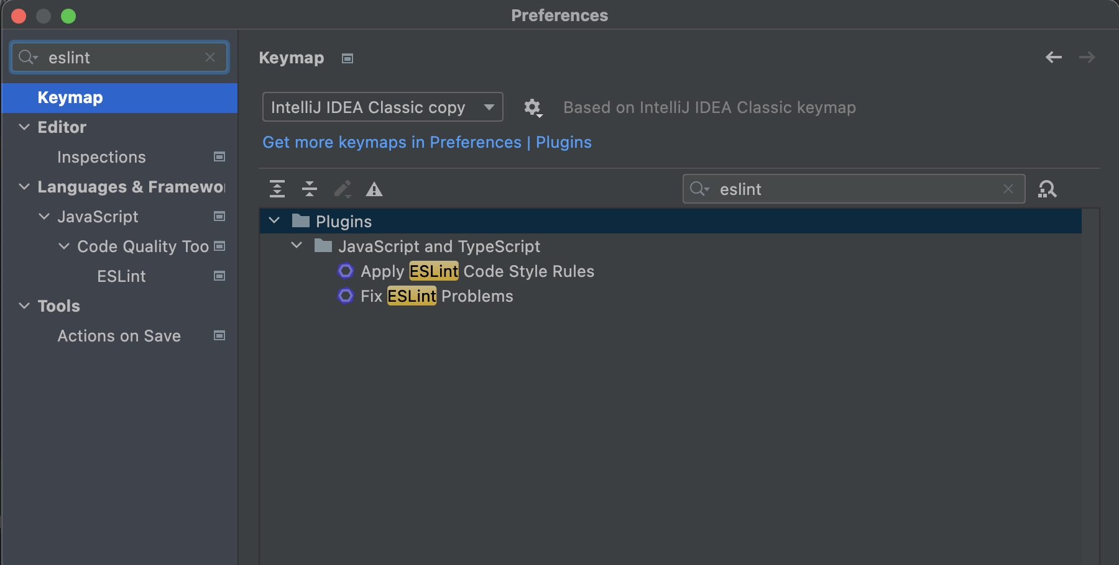Viewport: 1119px width, 565px height.
Task: Collapse the Plugins folder node
Action: (274, 221)
